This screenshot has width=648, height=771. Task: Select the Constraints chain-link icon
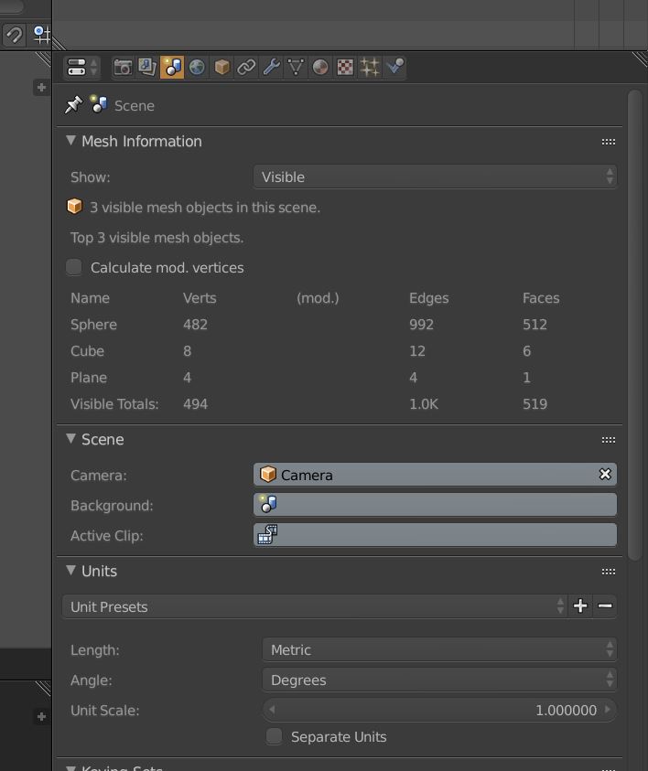coord(245,67)
